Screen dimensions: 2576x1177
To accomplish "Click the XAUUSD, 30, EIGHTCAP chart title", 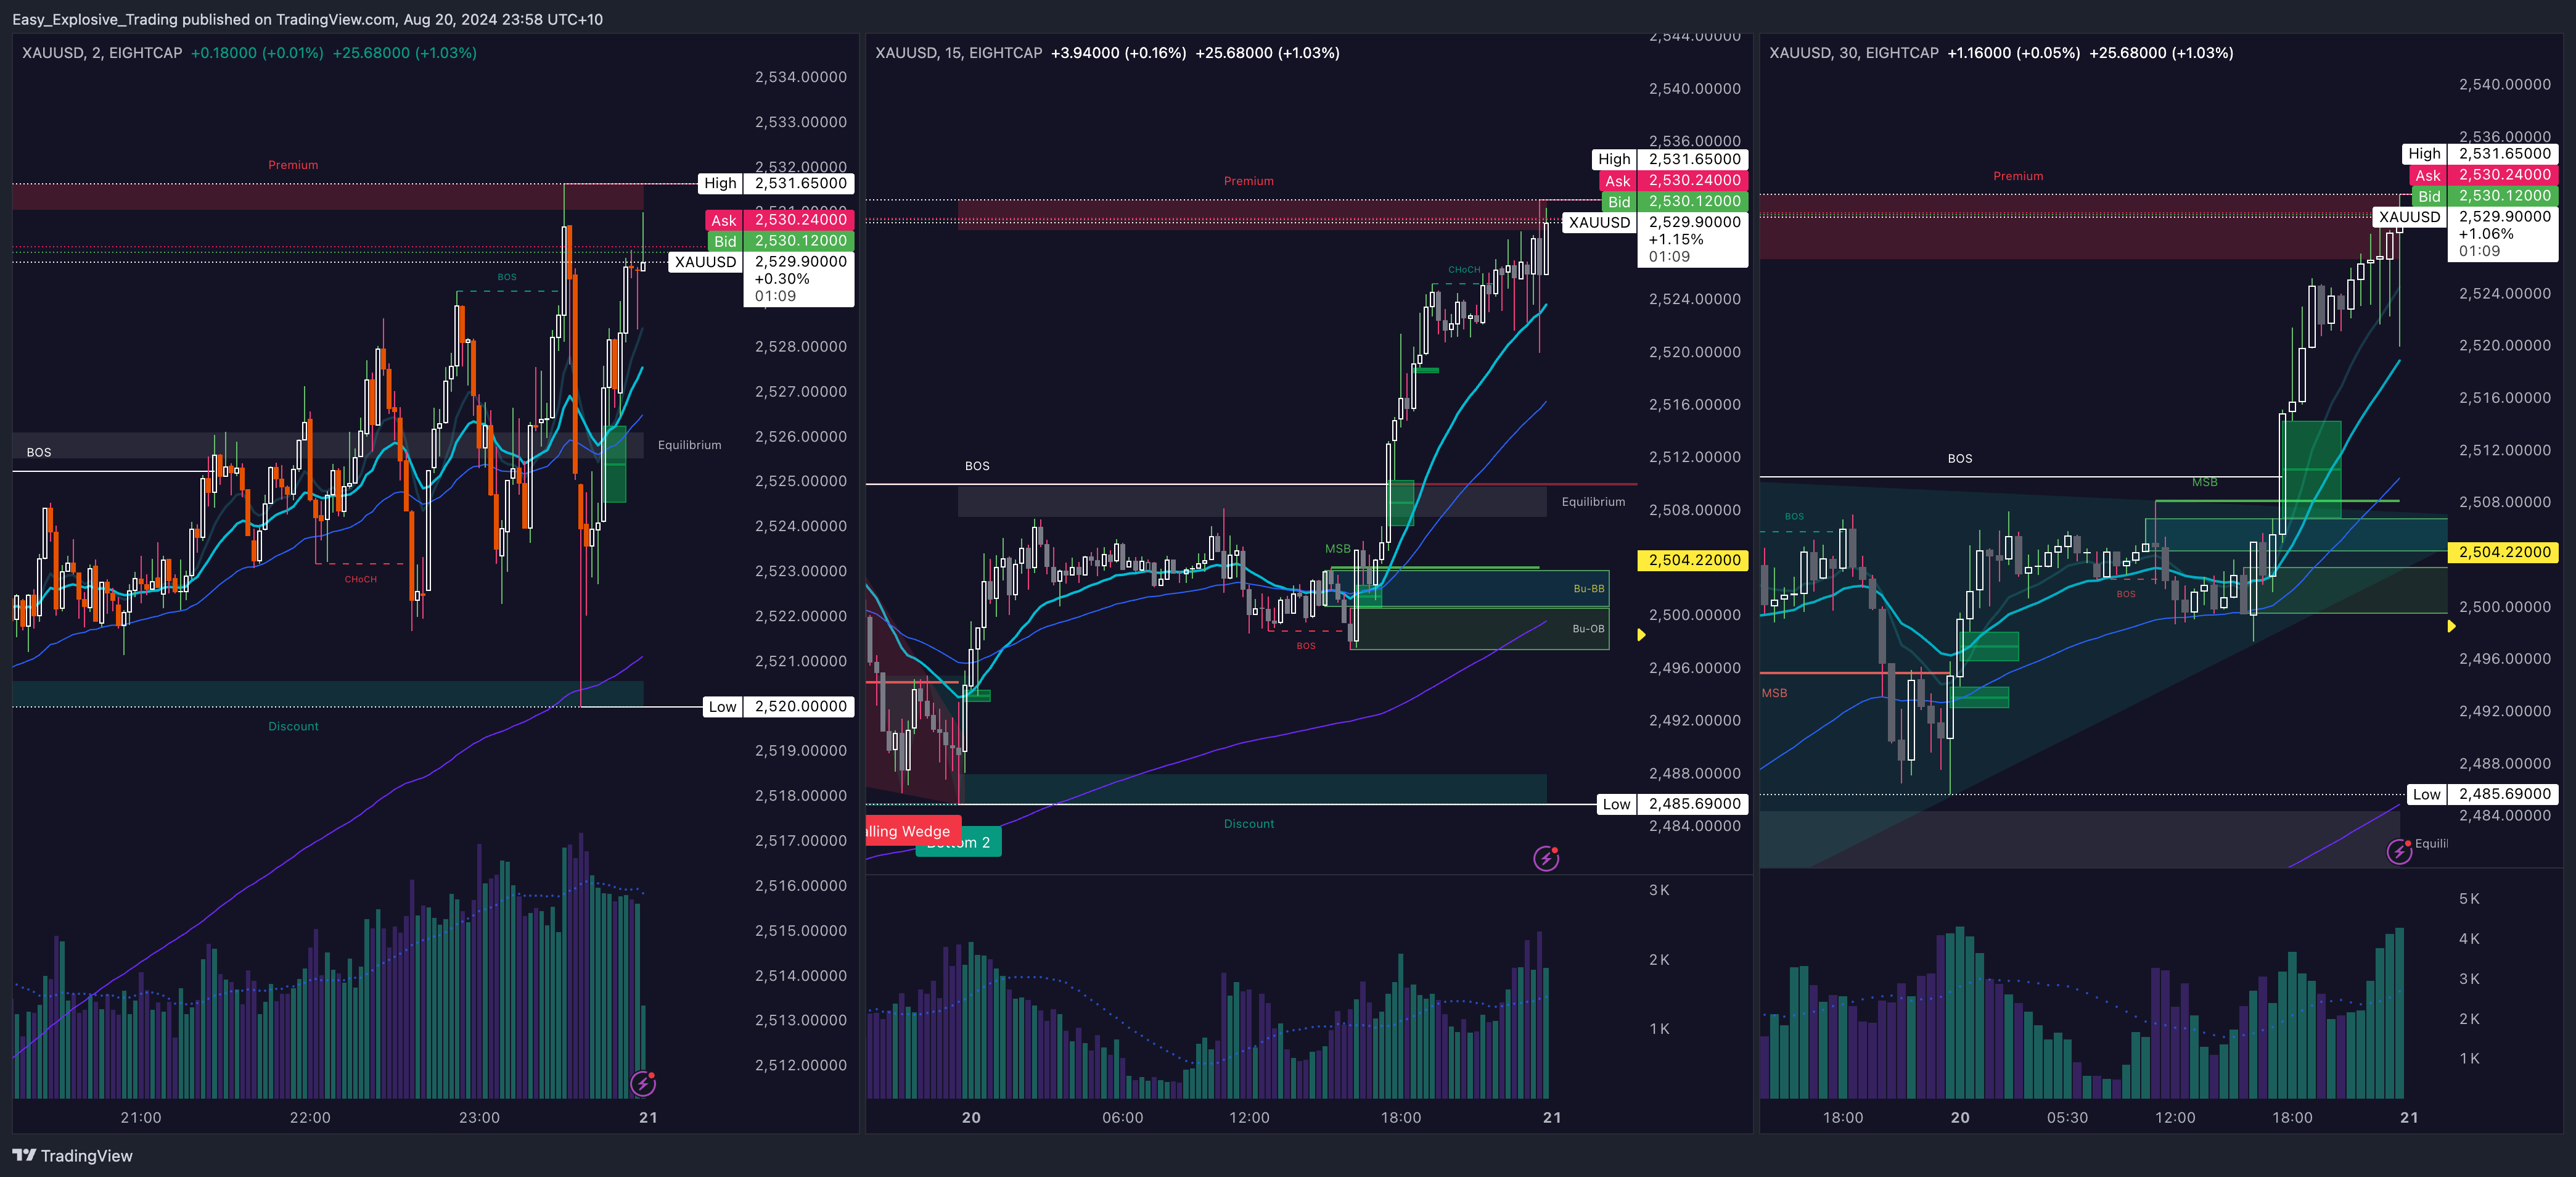I will click(1853, 53).
